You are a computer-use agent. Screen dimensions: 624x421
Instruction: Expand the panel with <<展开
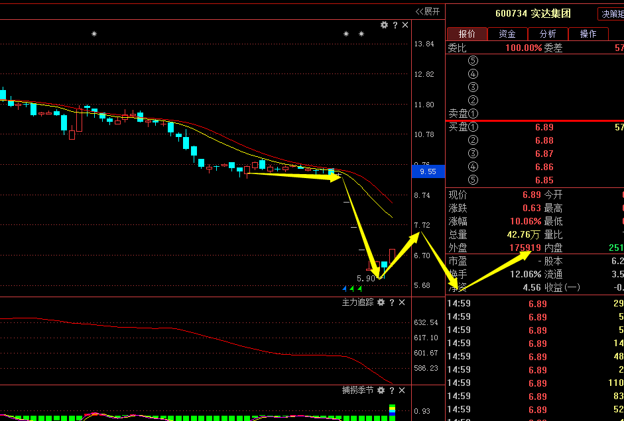tap(427, 11)
